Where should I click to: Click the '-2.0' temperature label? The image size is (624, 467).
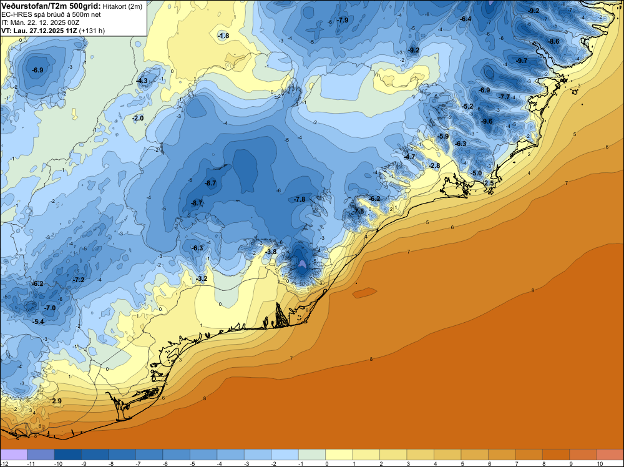coord(138,119)
